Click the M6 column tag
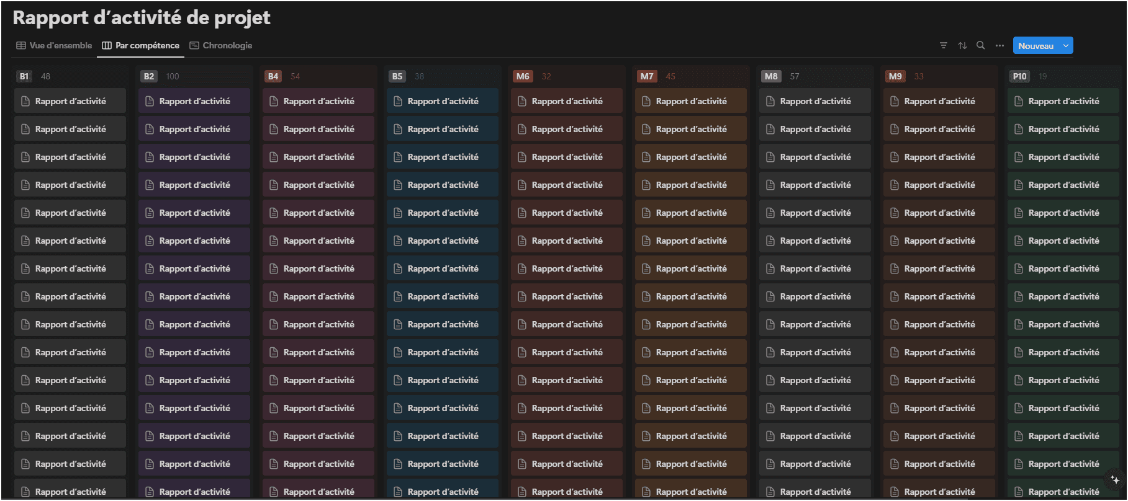Image resolution: width=1128 pixels, height=501 pixels. (x=523, y=76)
